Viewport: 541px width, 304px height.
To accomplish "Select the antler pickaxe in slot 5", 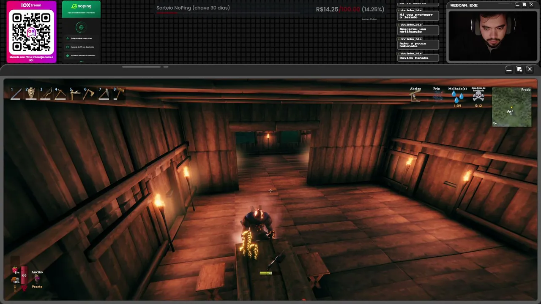I will (75, 94).
